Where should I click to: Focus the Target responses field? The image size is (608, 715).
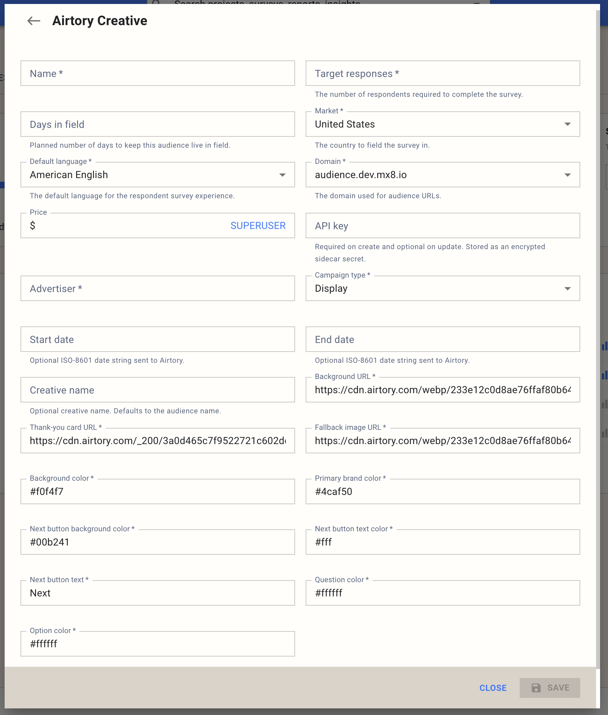coord(443,73)
